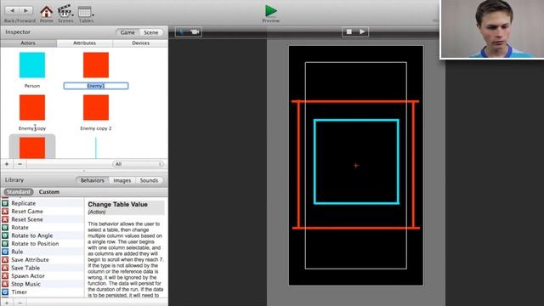Click the Timer G icon

5,292
